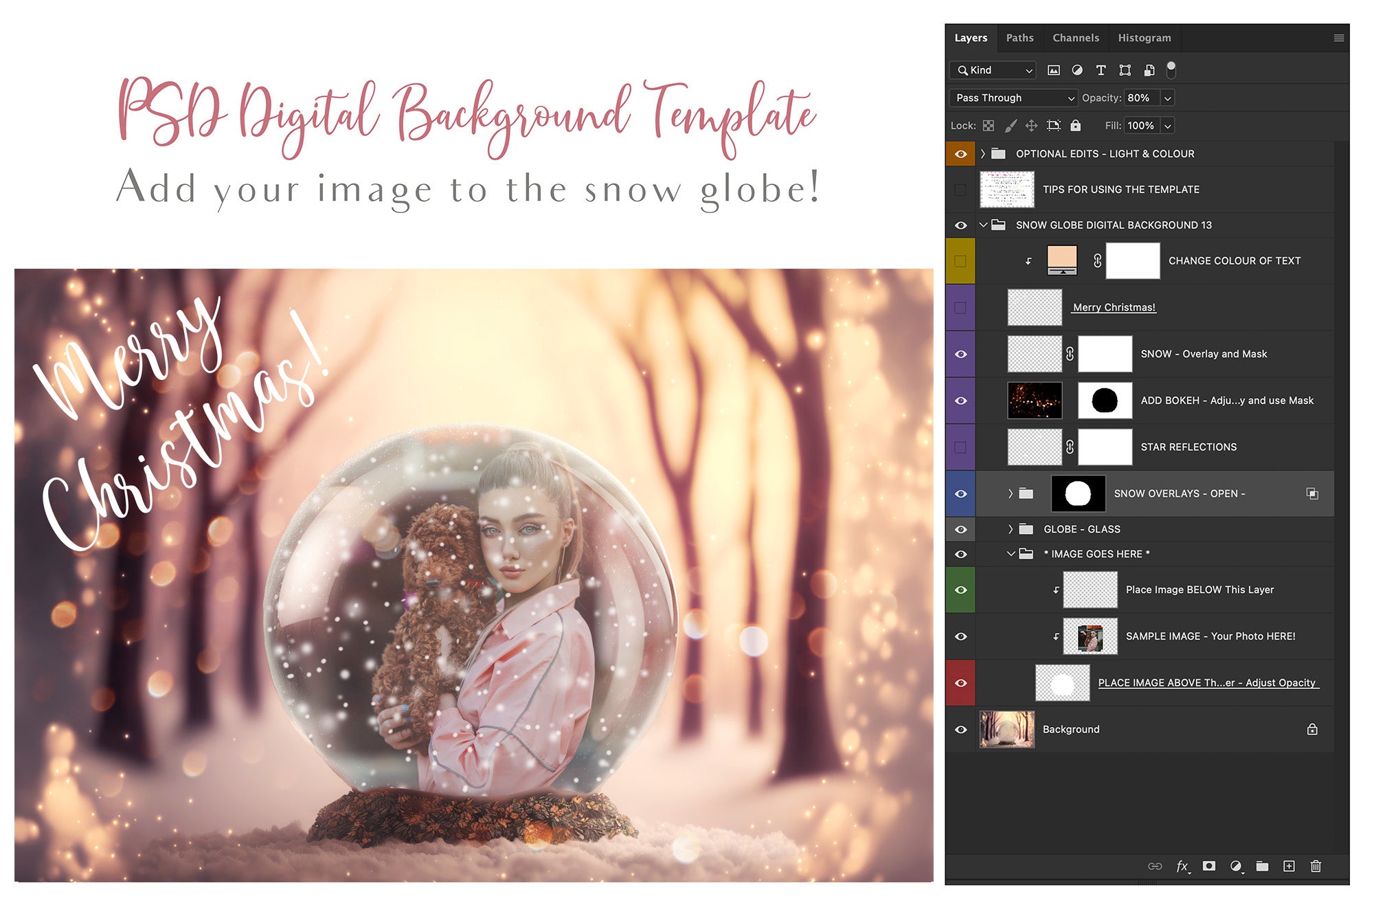The image size is (1374, 916).
Task: Open the Histogram tab
Action: point(1144,38)
